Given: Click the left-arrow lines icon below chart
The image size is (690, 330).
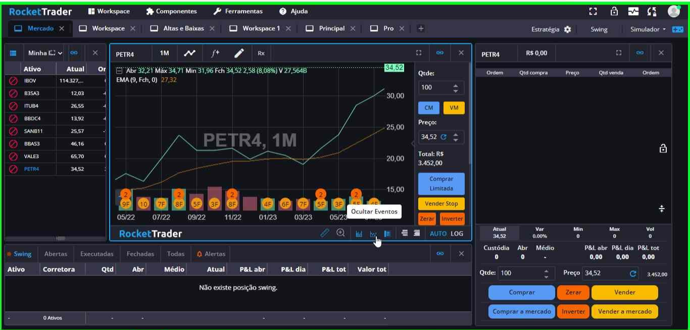Looking at the screenshot, I should 405,233.
